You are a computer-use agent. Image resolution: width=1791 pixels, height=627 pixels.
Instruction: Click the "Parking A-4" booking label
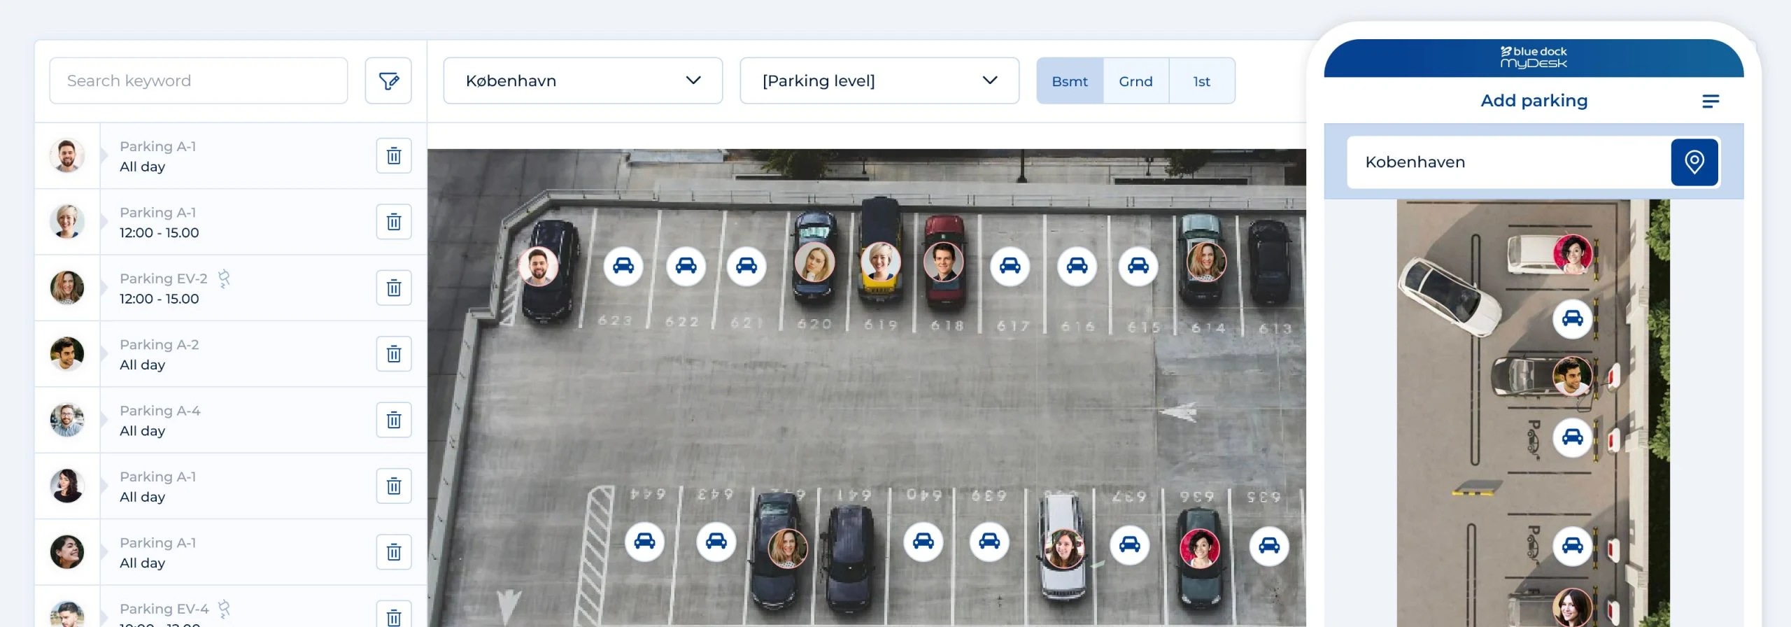(x=160, y=411)
